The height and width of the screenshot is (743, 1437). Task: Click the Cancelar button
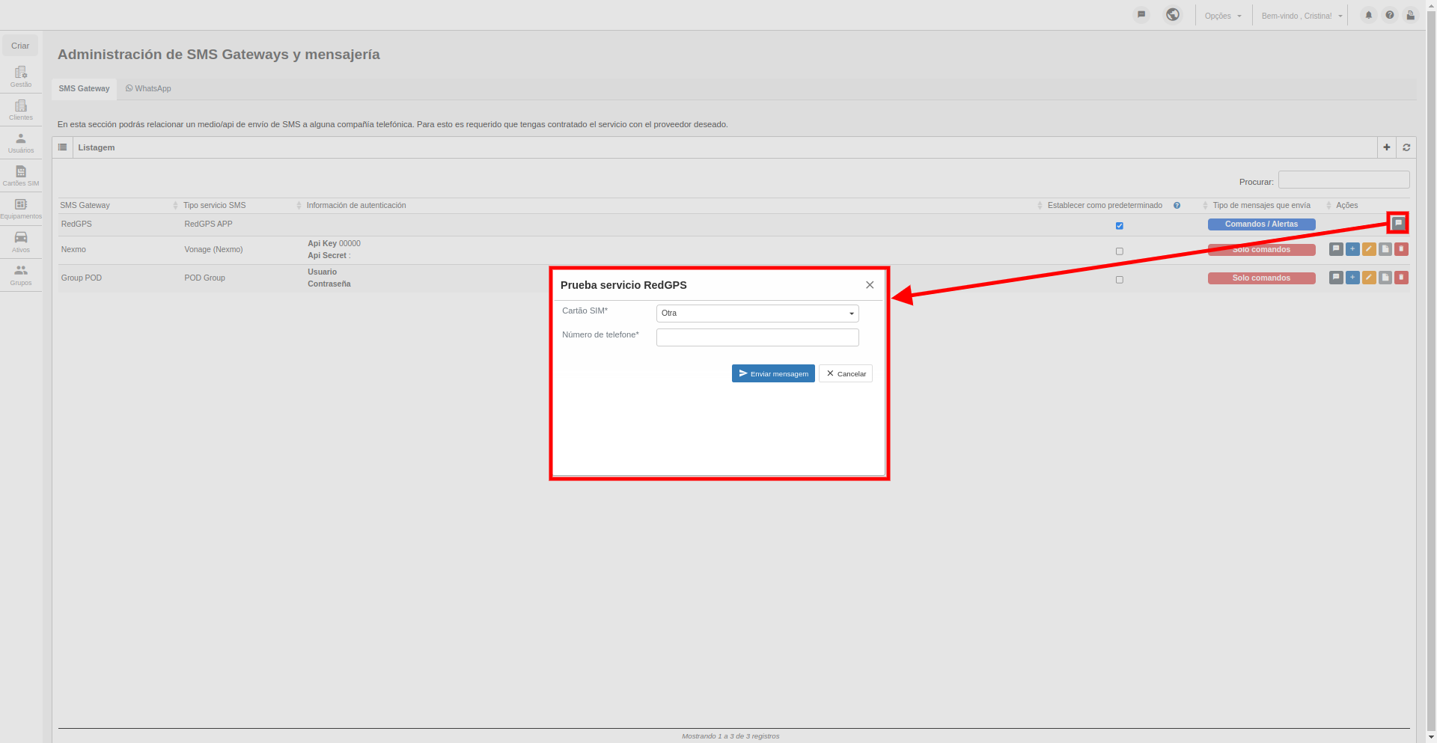click(x=846, y=373)
